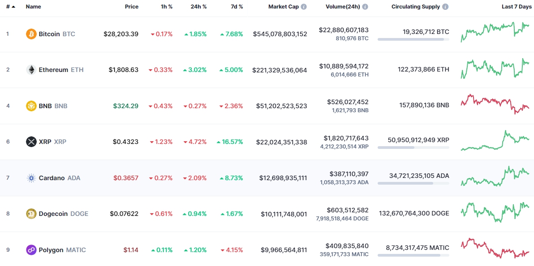Image resolution: width=534 pixels, height=266 pixels.
Task: Click Cardano's circulating supply progress bar
Action: click(413, 183)
